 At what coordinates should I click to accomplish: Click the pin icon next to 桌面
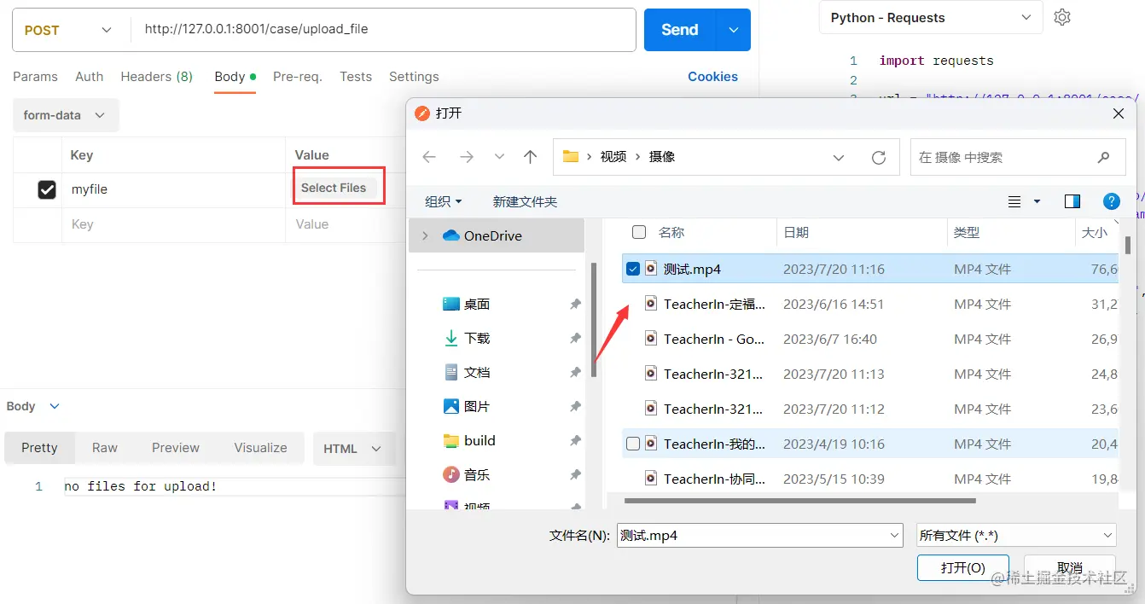(575, 304)
